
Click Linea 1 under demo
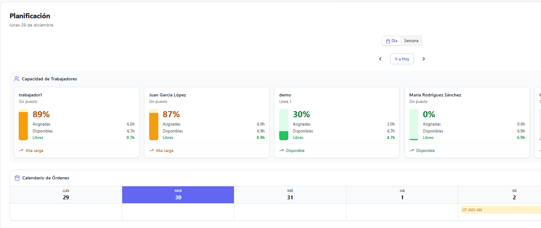pyautogui.click(x=285, y=102)
